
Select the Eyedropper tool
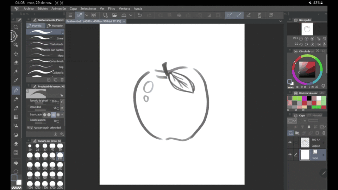[x=16, y=80]
